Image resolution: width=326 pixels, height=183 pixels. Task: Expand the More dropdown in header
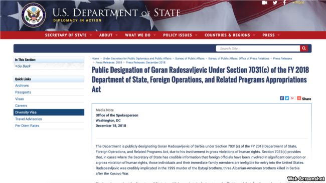point(298,2)
